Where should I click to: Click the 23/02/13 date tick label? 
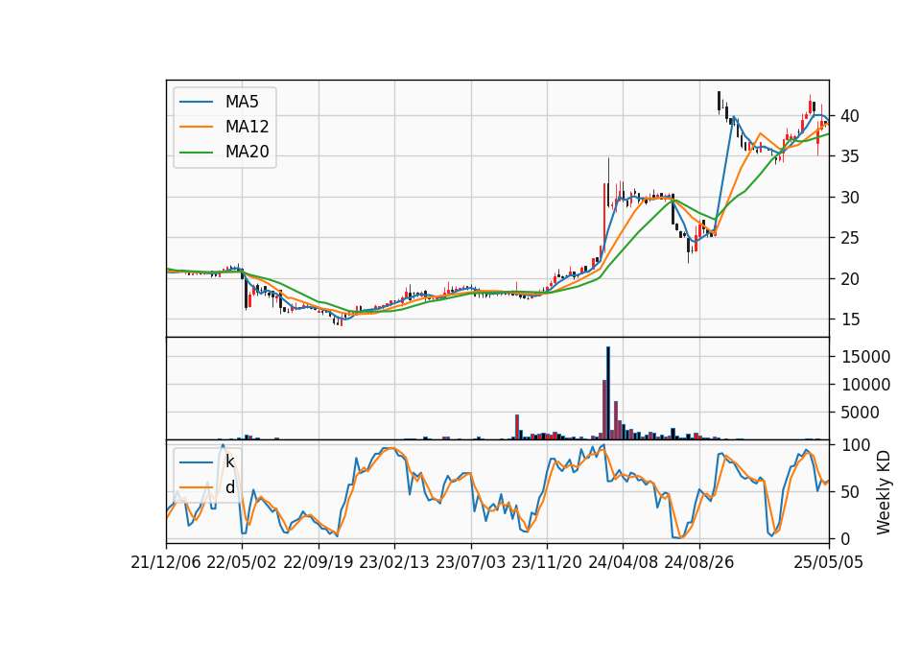pyautogui.click(x=394, y=562)
